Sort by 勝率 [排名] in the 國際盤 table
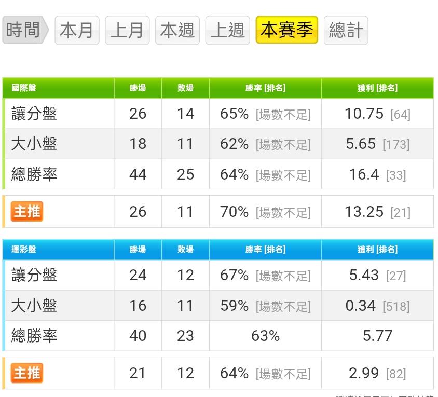Image resolution: width=438 pixels, height=397 pixels. click(265, 88)
